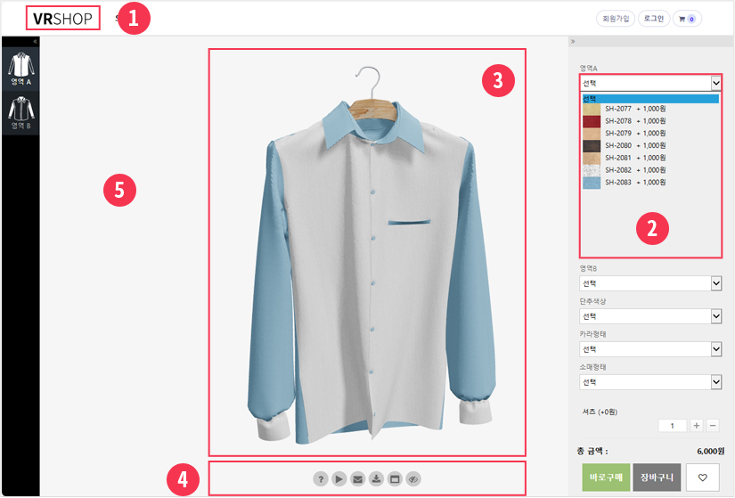Expand the 카라형태 dropdown
The height and width of the screenshot is (498, 735).
click(649, 349)
